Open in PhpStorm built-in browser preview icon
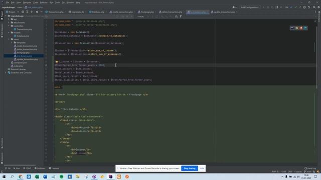Screen dimensions: 321x180 (292, 28)
